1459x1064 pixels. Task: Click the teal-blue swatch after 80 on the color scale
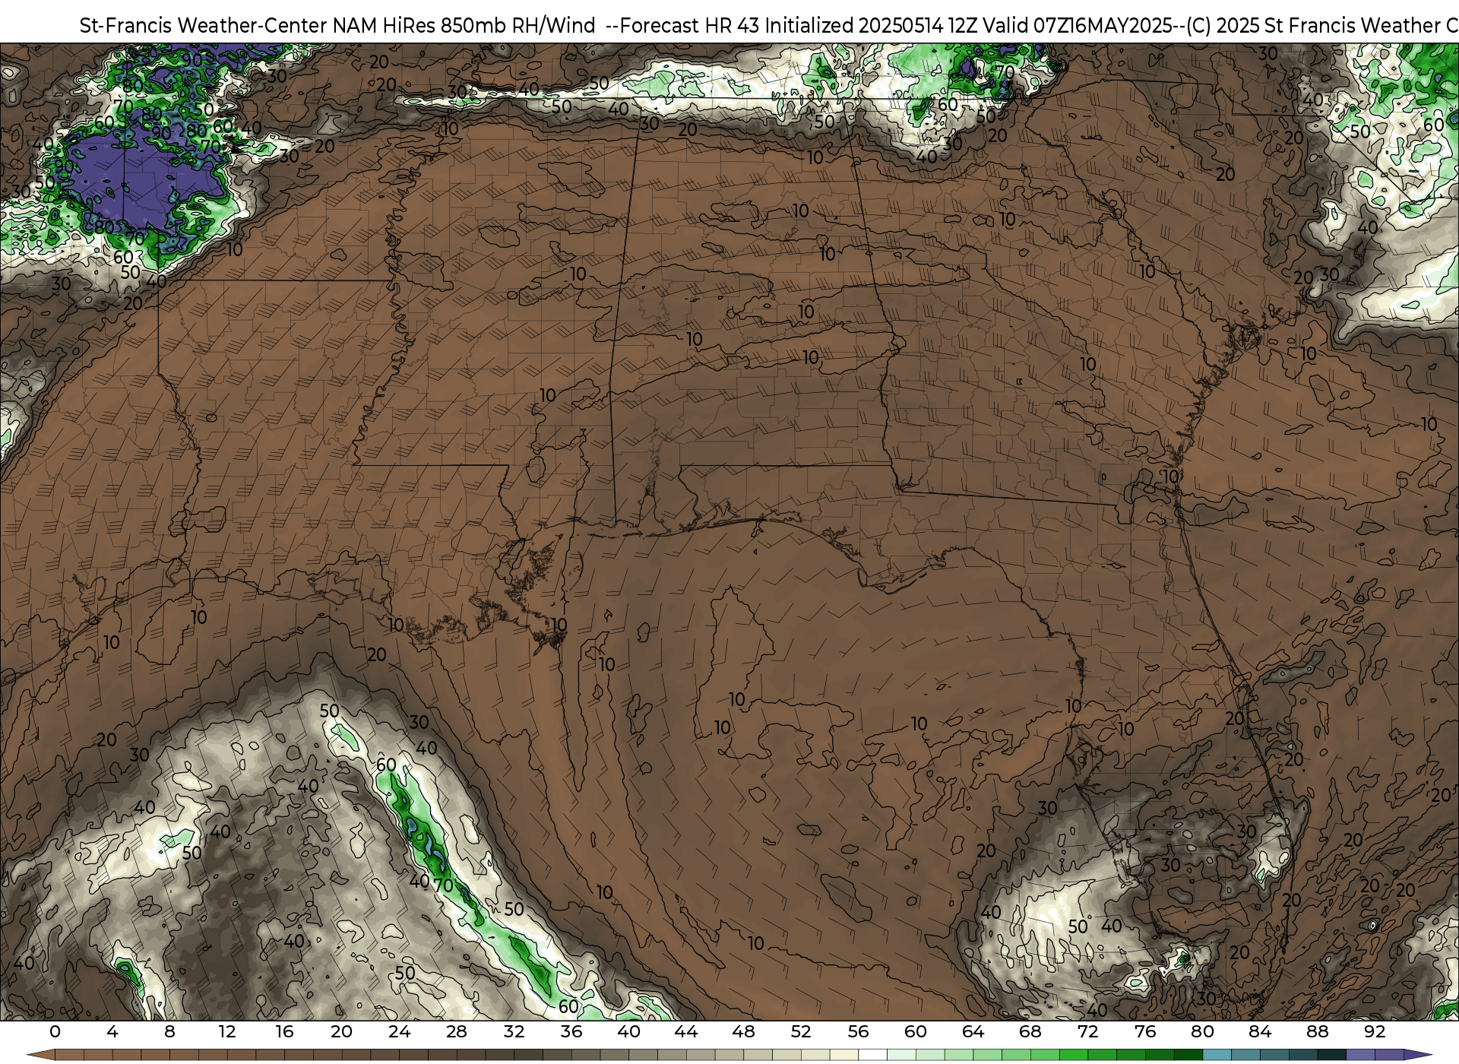(x=1217, y=1054)
